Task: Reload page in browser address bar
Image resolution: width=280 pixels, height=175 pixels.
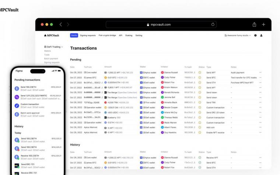Action: 213,24
